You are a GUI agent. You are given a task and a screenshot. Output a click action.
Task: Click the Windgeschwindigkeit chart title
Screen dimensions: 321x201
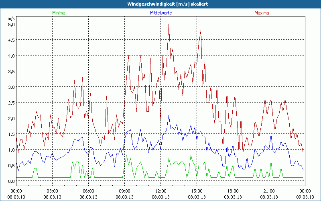(x=160, y=4)
